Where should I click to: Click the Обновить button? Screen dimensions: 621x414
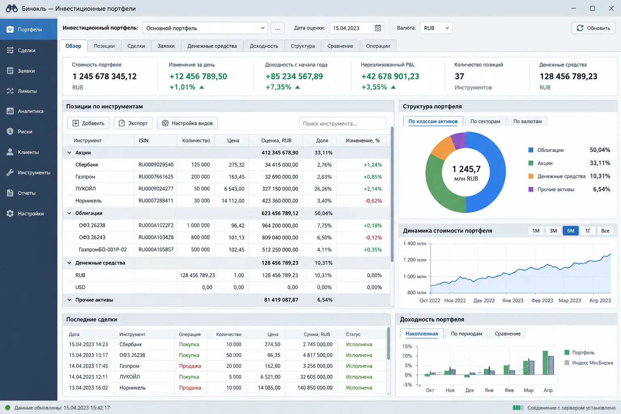593,28
